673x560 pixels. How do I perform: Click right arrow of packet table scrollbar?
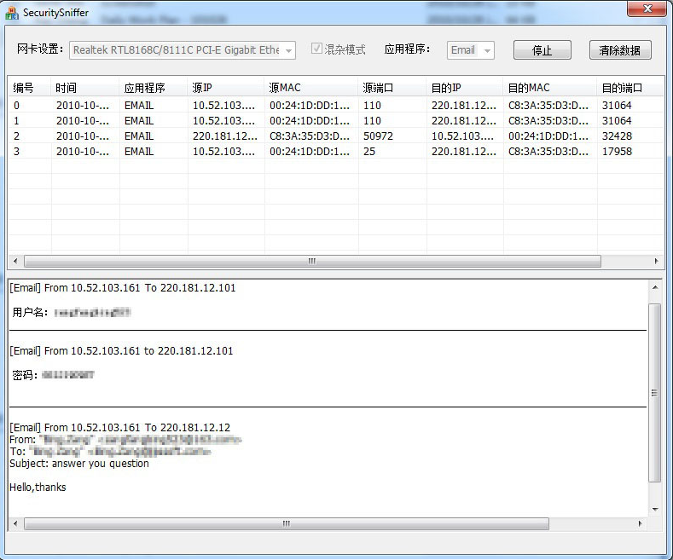656,262
